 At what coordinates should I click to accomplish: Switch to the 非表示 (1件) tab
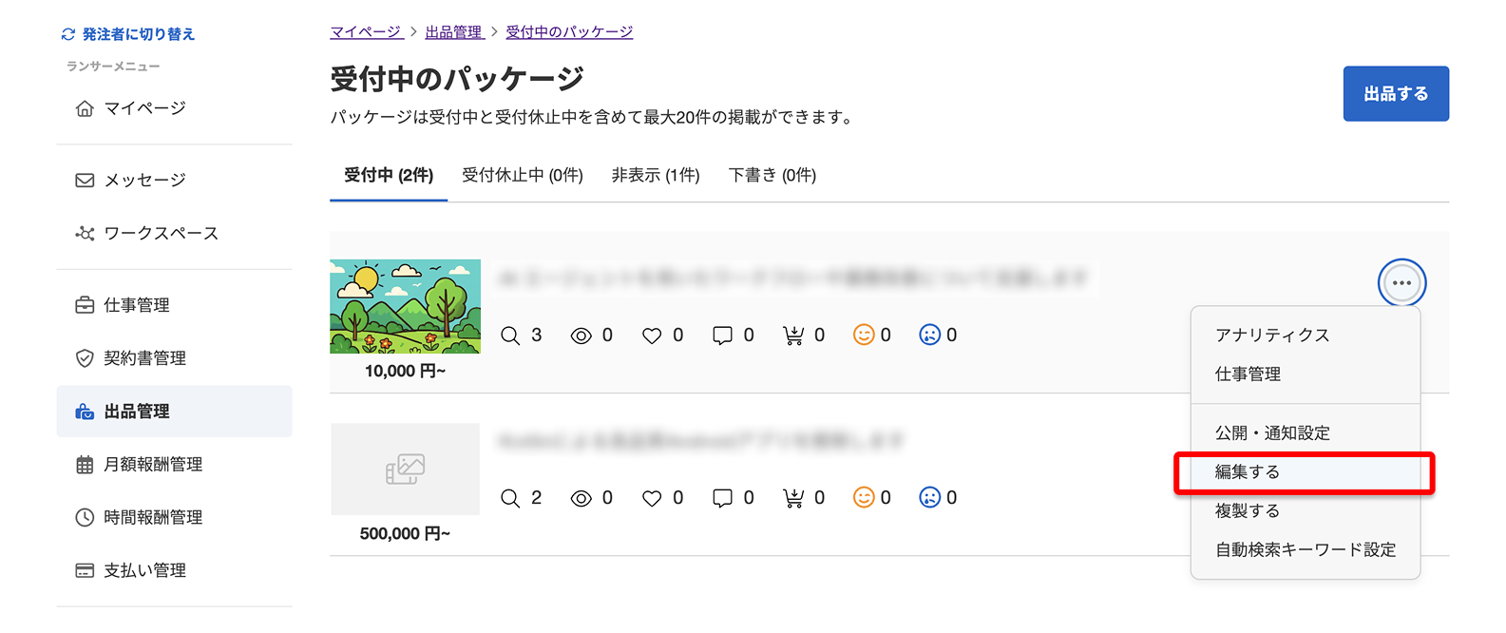point(656,175)
